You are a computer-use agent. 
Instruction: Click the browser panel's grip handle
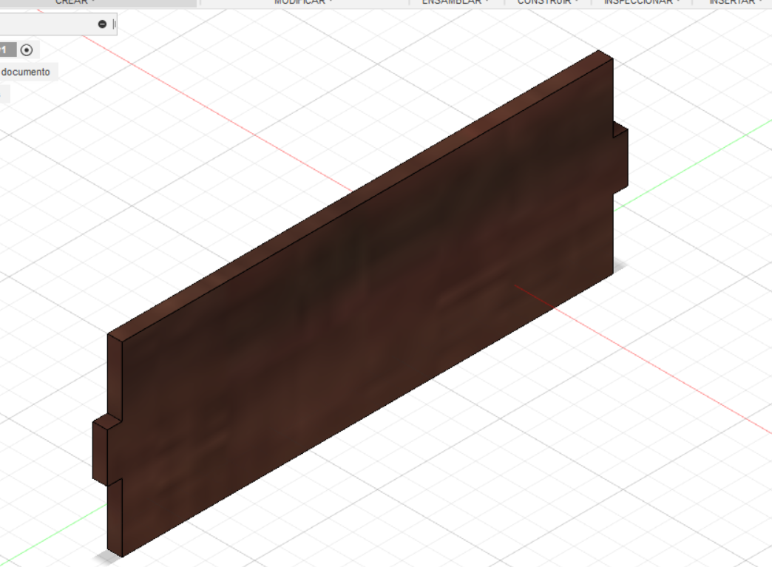coord(114,24)
